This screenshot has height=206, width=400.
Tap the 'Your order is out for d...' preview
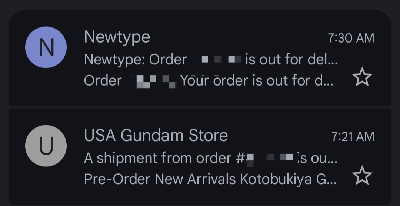[x=257, y=81]
